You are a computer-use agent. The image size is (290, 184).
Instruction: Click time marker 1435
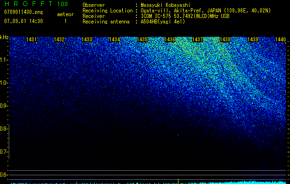pyautogui.click(x=142, y=40)
